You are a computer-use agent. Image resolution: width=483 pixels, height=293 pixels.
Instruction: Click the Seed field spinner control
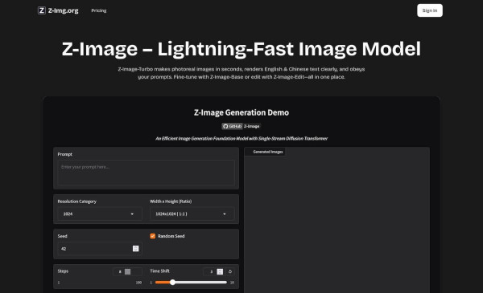(x=135, y=249)
